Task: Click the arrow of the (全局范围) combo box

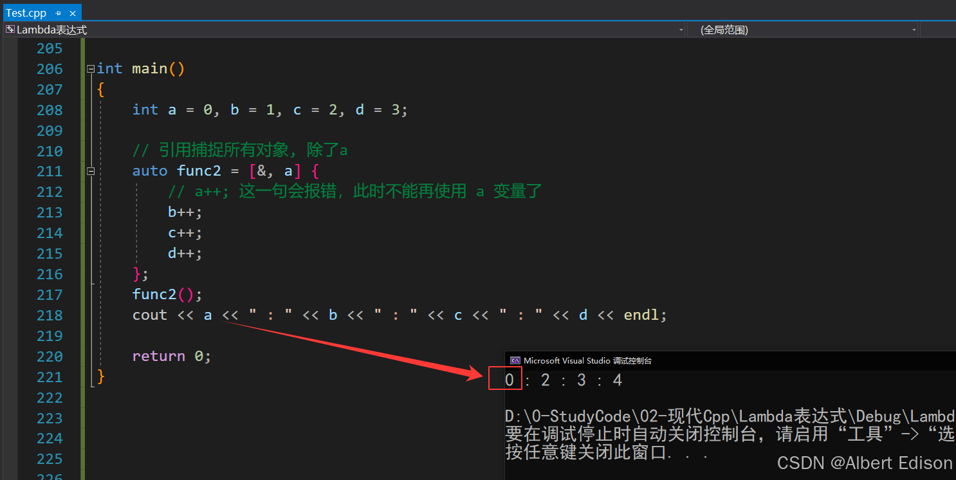Action: click(914, 30)
